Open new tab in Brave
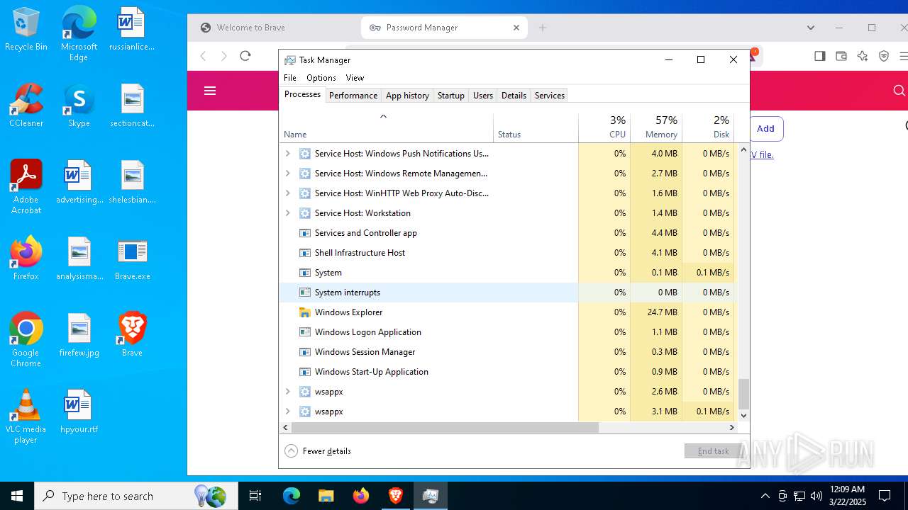The height and width of the screenshot is (510, 908). [543, 28]
